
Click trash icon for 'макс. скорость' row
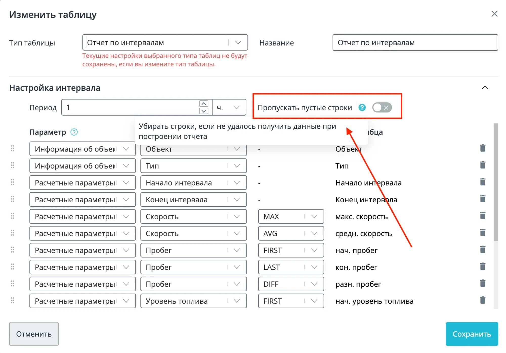click(x=482, y=216)
